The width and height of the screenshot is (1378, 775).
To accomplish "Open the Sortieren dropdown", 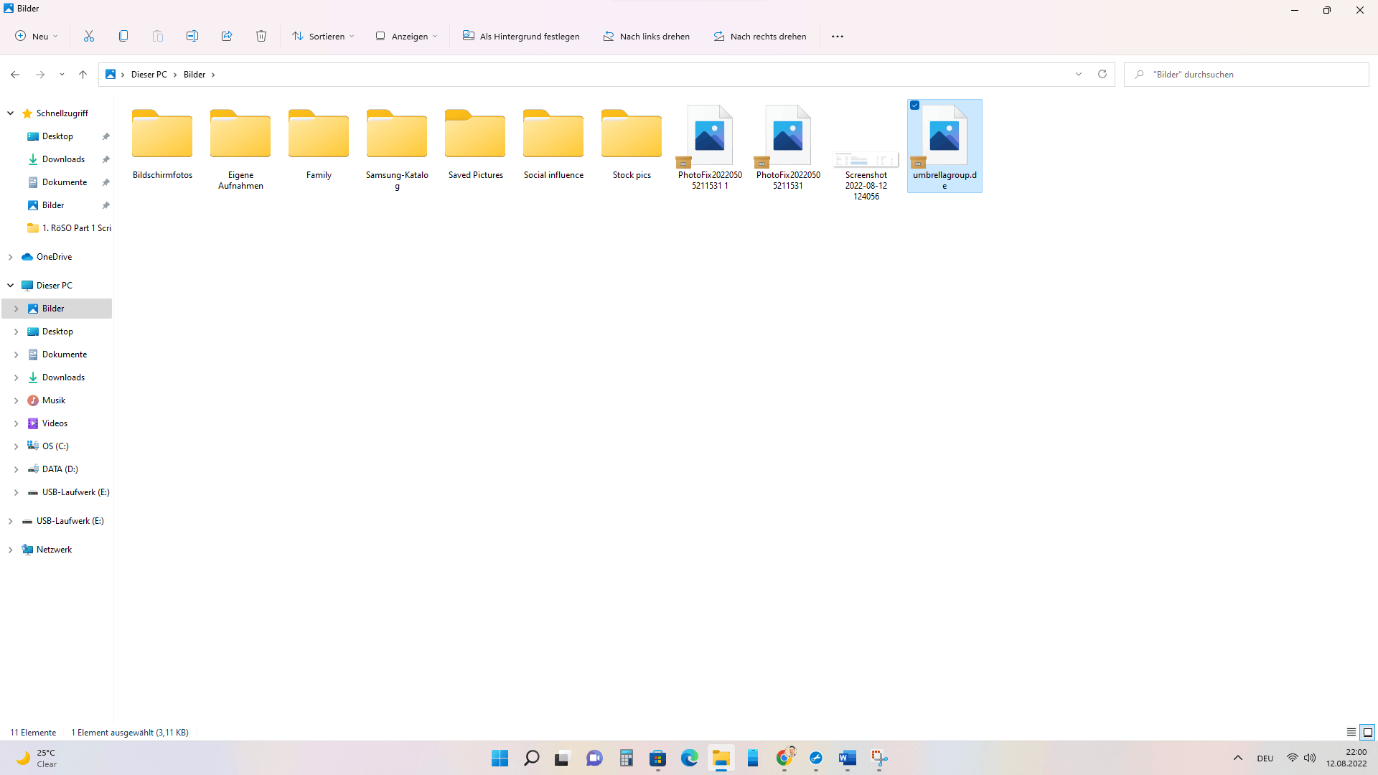I will tap(323, 36).
